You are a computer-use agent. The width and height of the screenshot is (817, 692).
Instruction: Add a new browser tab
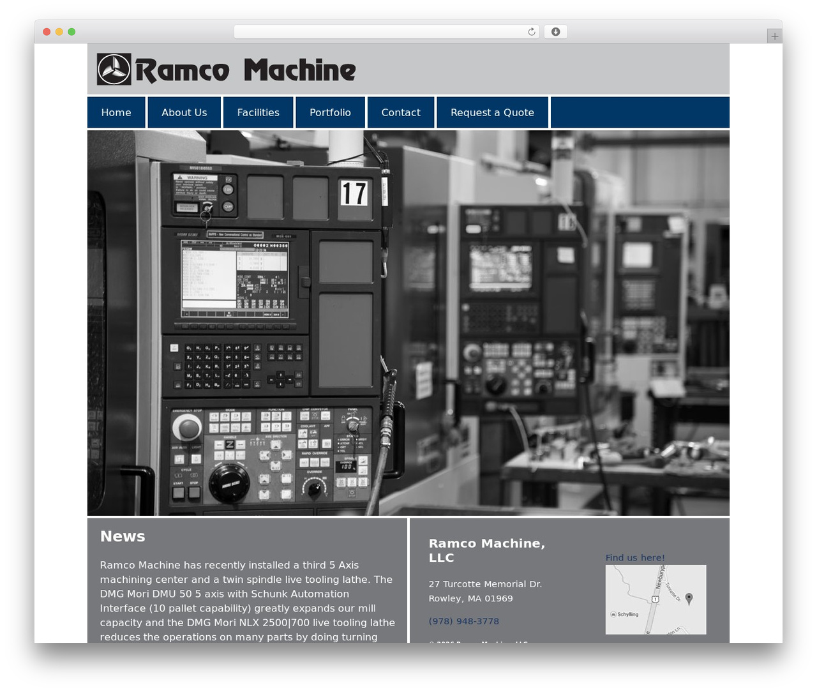pyautogui.click(x=775, y=36)
